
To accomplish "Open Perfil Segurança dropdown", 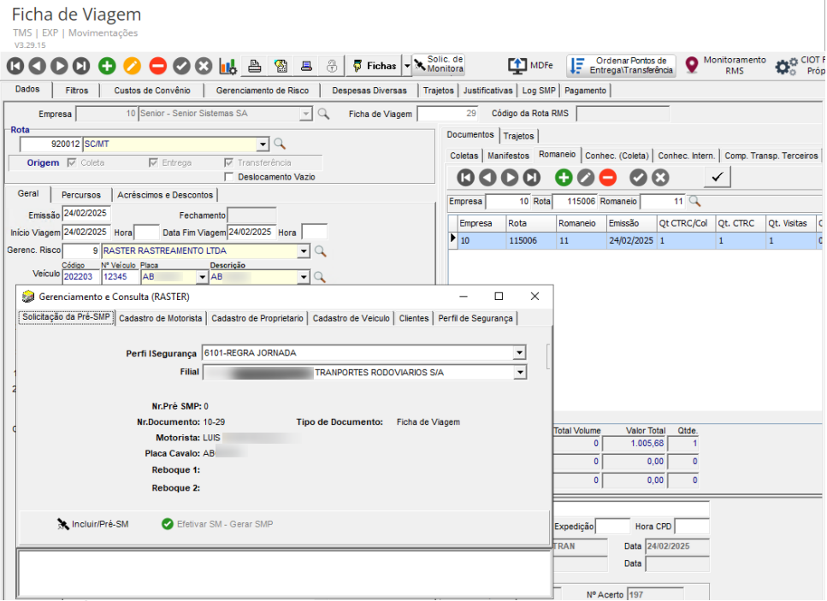I will click(519, 353).
